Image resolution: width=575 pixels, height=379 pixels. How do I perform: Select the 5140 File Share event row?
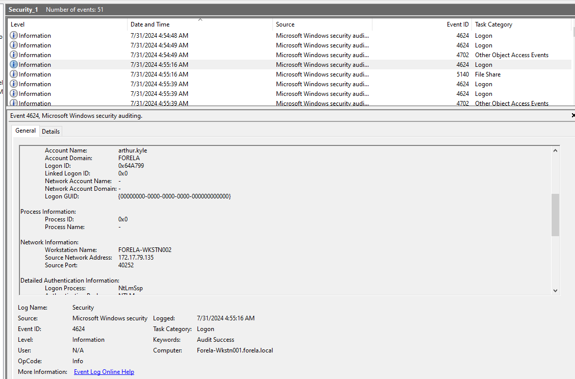point(153,74)
